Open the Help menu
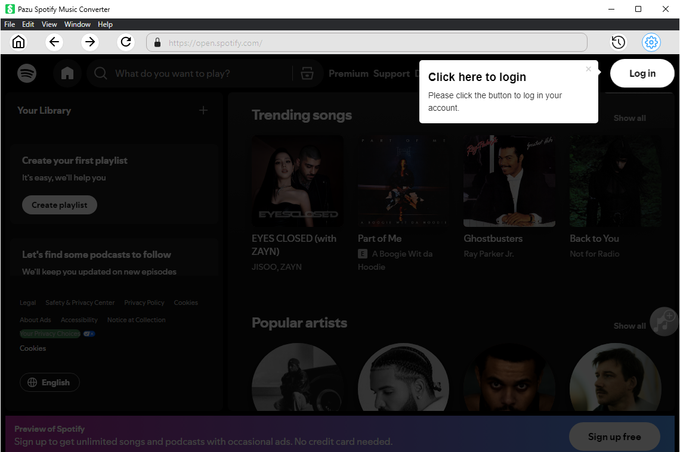This screenshot has width=680, height=452. [x=105, y=24]
